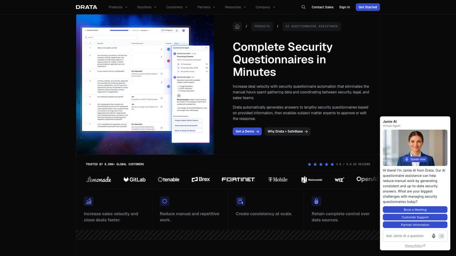The height and width of the screenshot is (256, 456).
Task: Choose Book a Meeting in the chat
Action: point(415,210)
